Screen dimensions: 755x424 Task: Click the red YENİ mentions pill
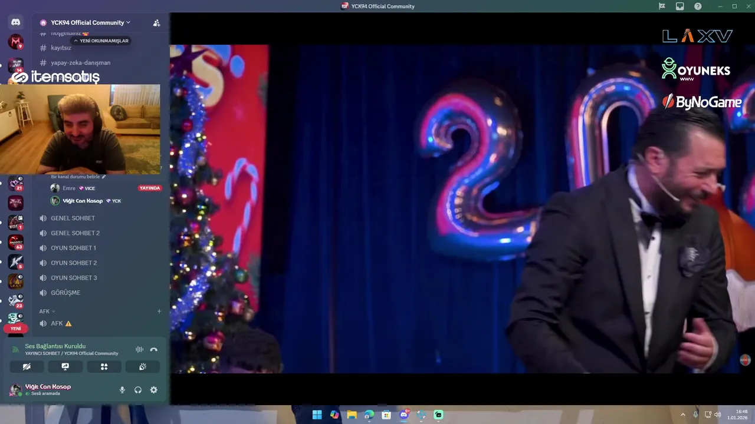click(16, 329)
